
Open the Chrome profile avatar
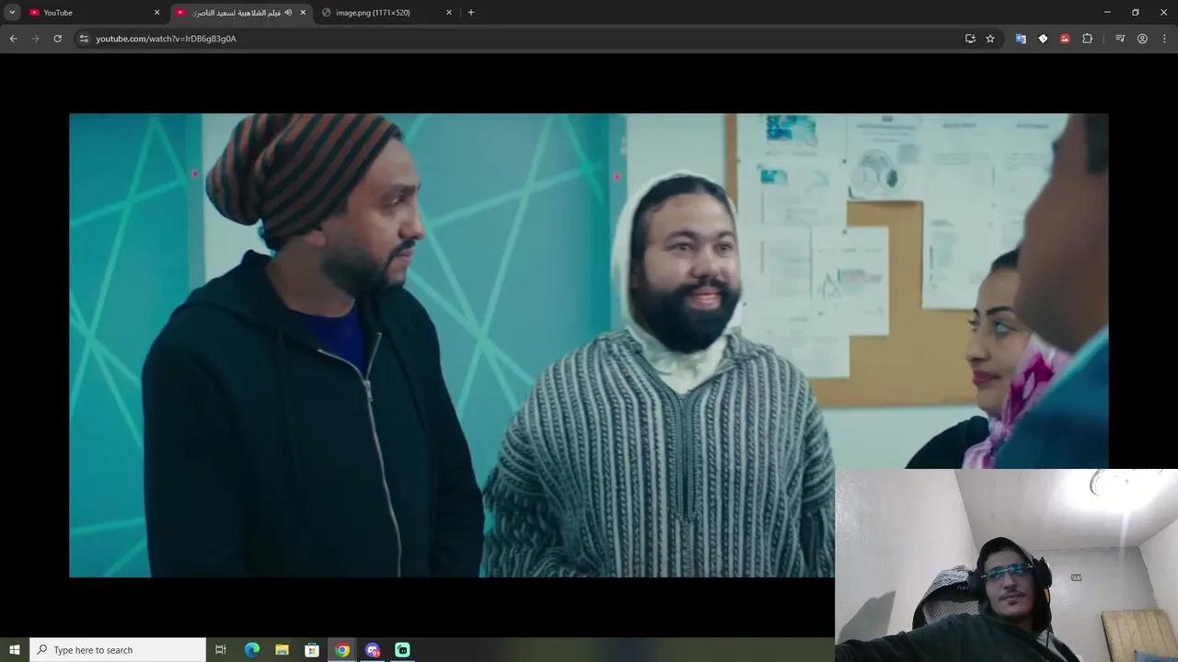click(x=1142, y=39)
